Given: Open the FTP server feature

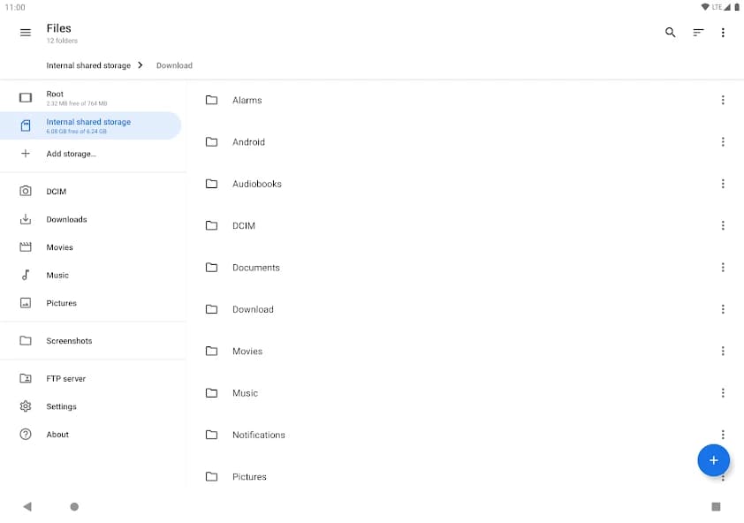Looking at the screenshot, I should (x=68, y=378).
